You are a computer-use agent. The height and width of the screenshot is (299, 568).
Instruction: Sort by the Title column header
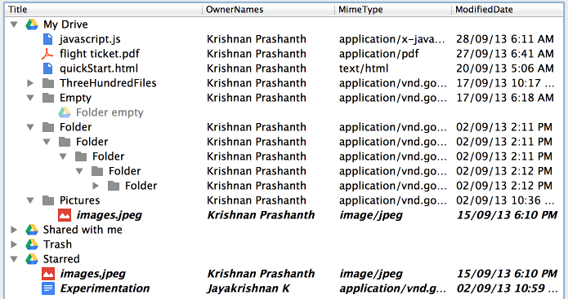pyautogui.click(x=103, y=10)
